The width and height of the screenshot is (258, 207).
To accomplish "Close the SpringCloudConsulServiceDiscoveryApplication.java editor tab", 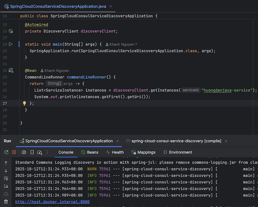I will tap(111, 7).
